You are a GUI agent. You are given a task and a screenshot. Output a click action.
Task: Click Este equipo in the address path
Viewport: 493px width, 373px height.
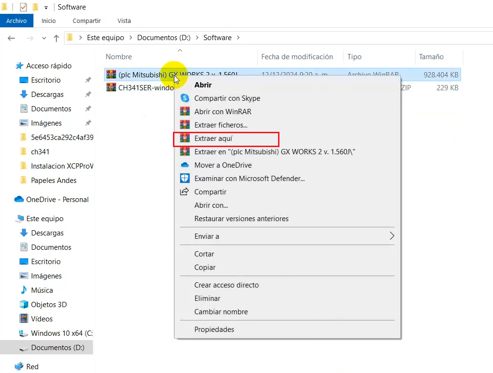[x=106, y=38]
